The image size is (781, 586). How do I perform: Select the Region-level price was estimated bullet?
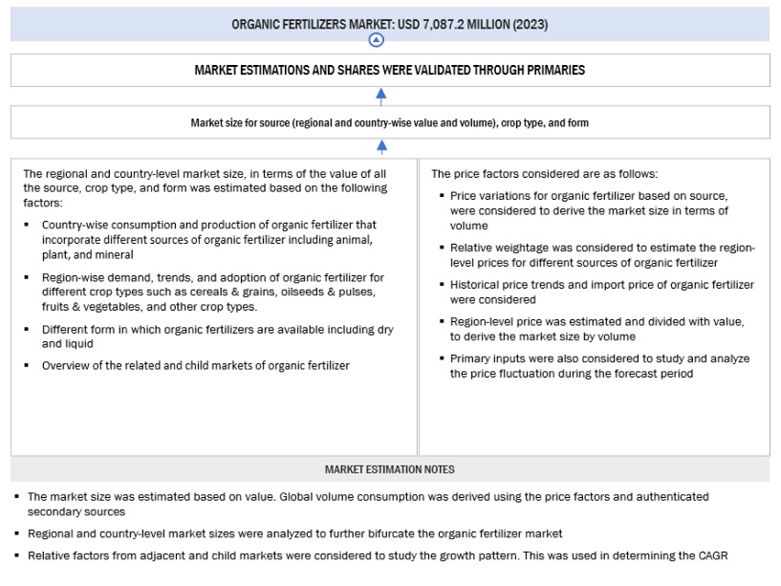point(597,329)
